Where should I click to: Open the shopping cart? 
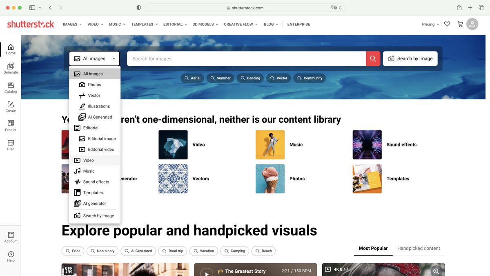coord(459,24)
